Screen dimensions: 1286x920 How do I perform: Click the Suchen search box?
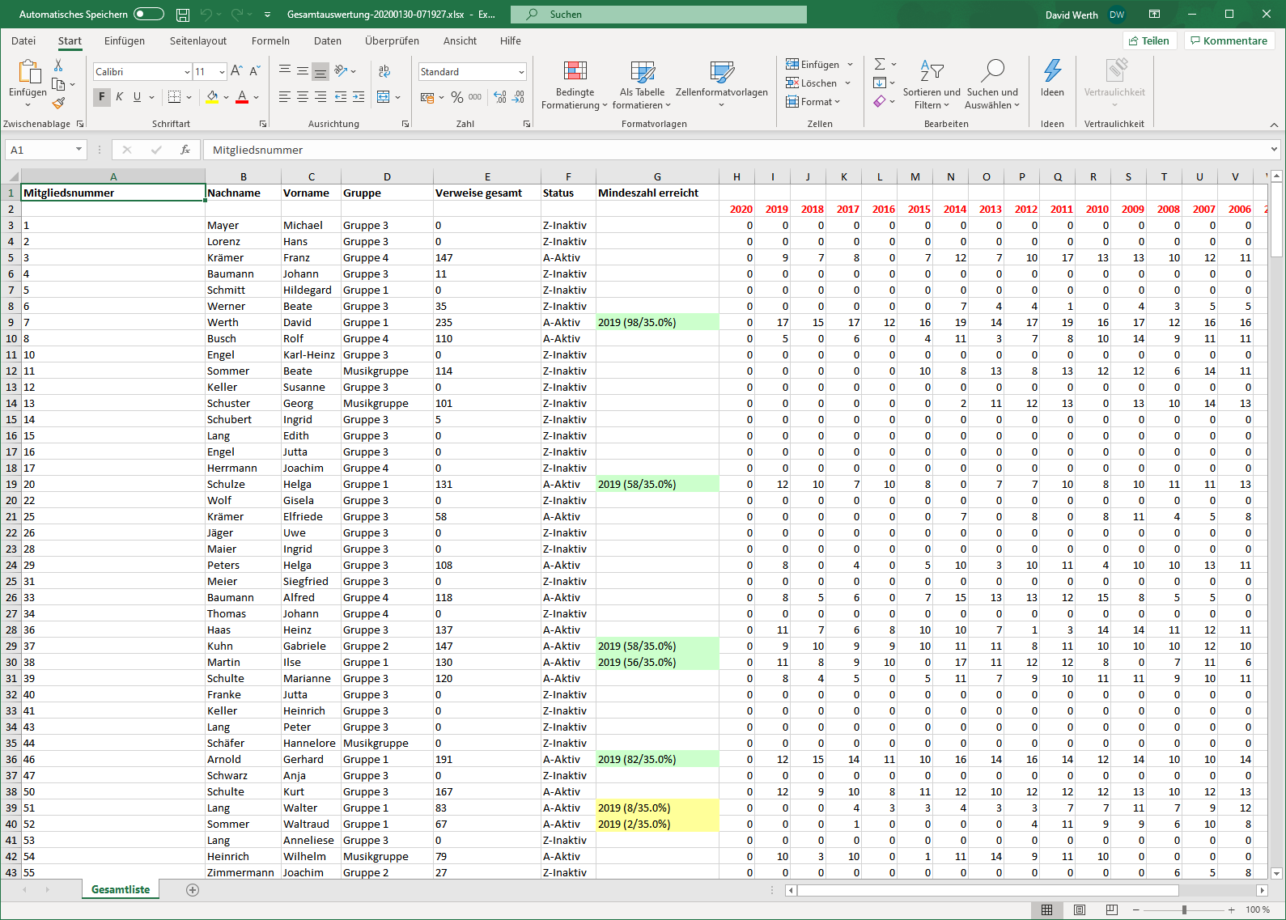pyautogui.click(x=659, y=15)
